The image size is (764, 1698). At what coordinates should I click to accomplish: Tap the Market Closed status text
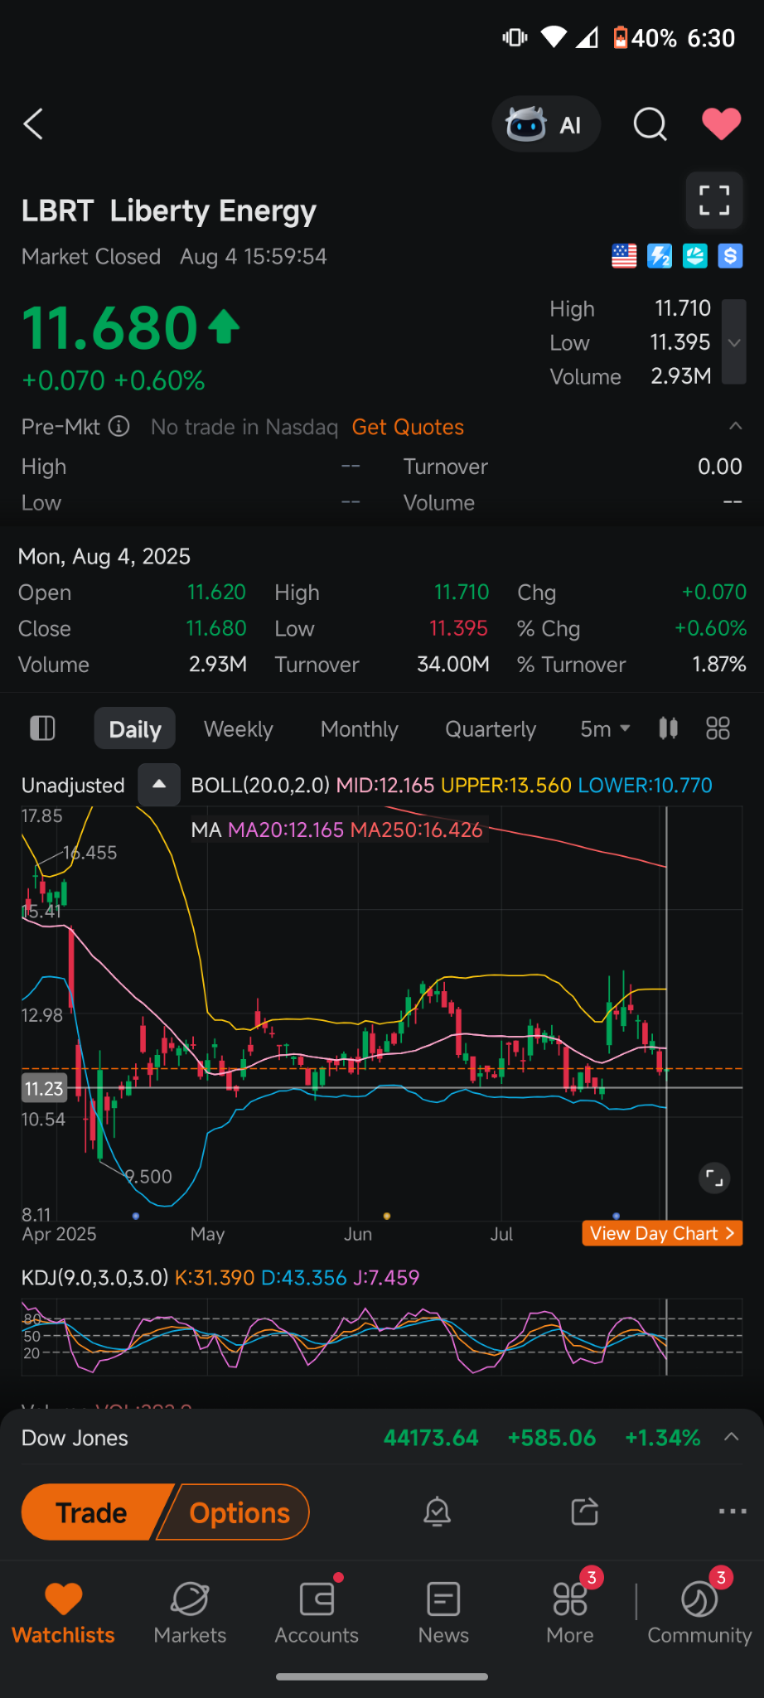(91, 256)
